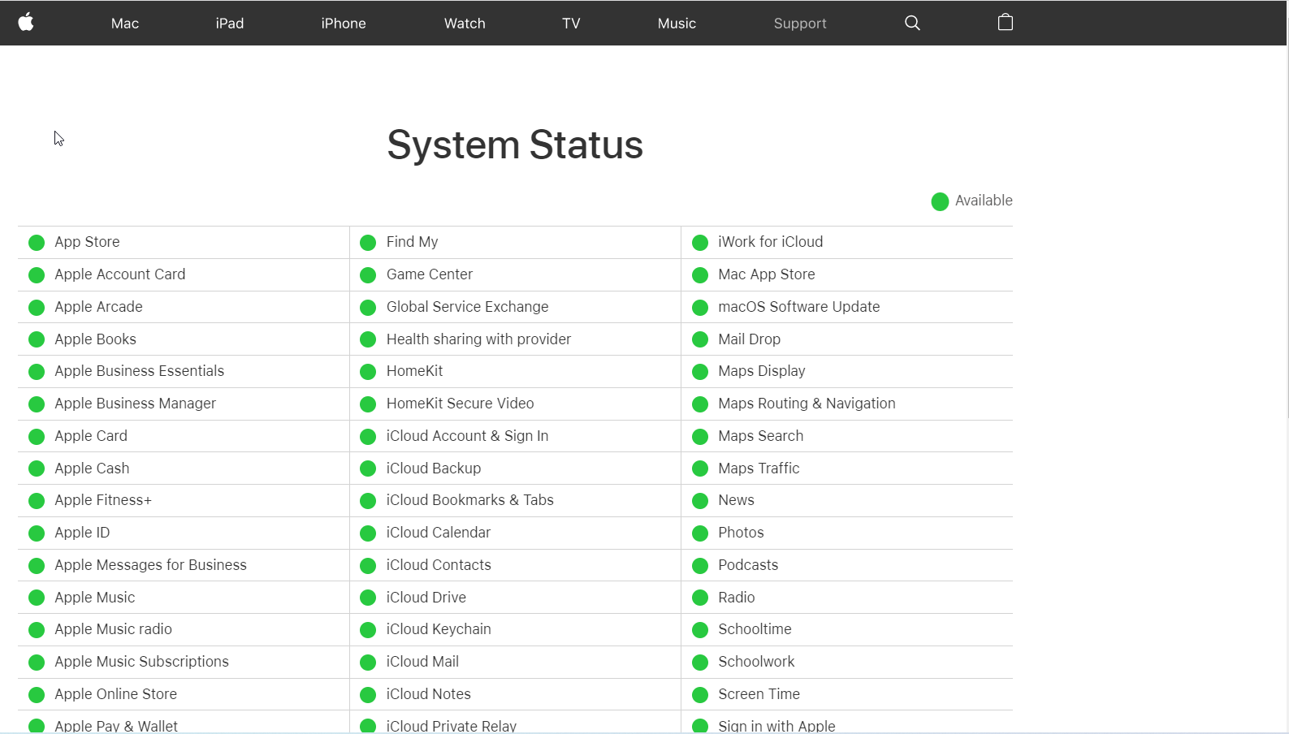Select iCloud Keychain entry
Image resolution: width=1289 pixels, height=734 pixels.
[439, 629]
